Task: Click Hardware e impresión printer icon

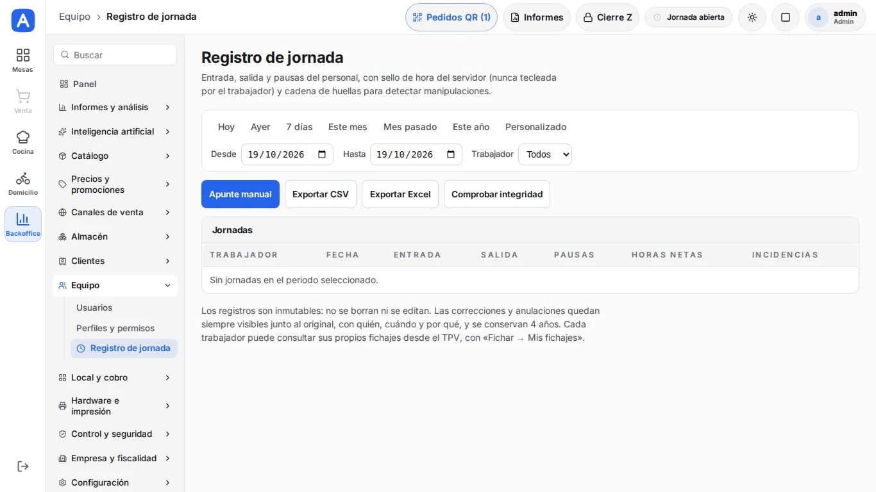Action: [x=62, y=406]
